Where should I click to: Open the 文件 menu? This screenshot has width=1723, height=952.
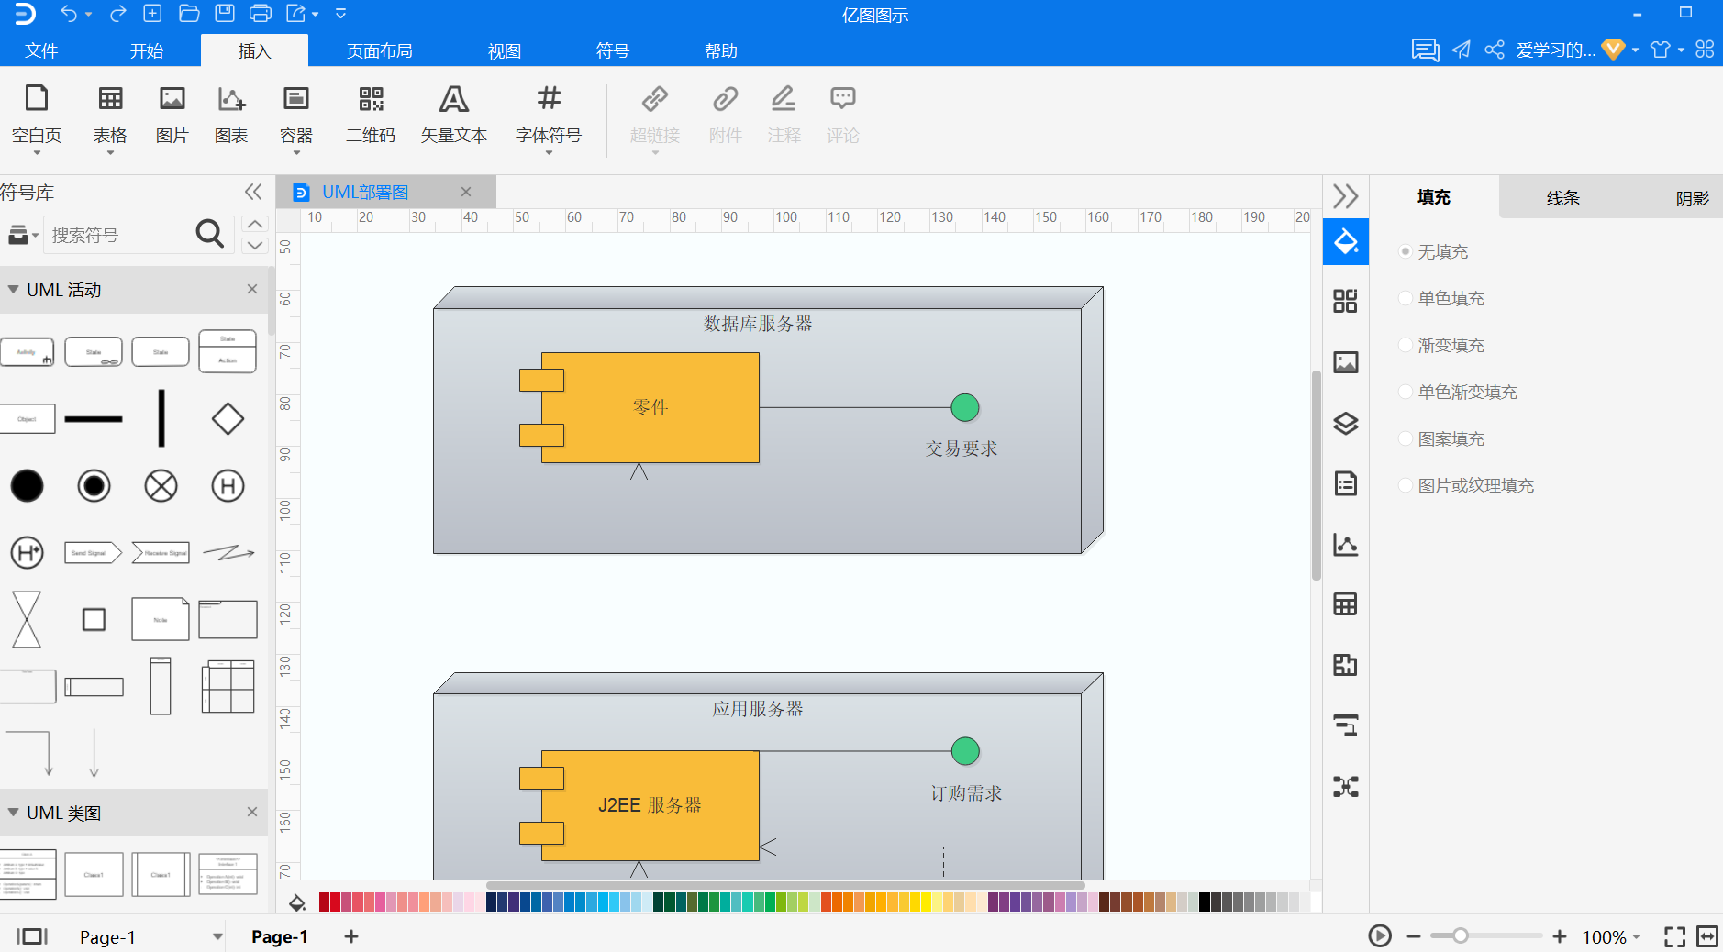(x=41, y=50)
